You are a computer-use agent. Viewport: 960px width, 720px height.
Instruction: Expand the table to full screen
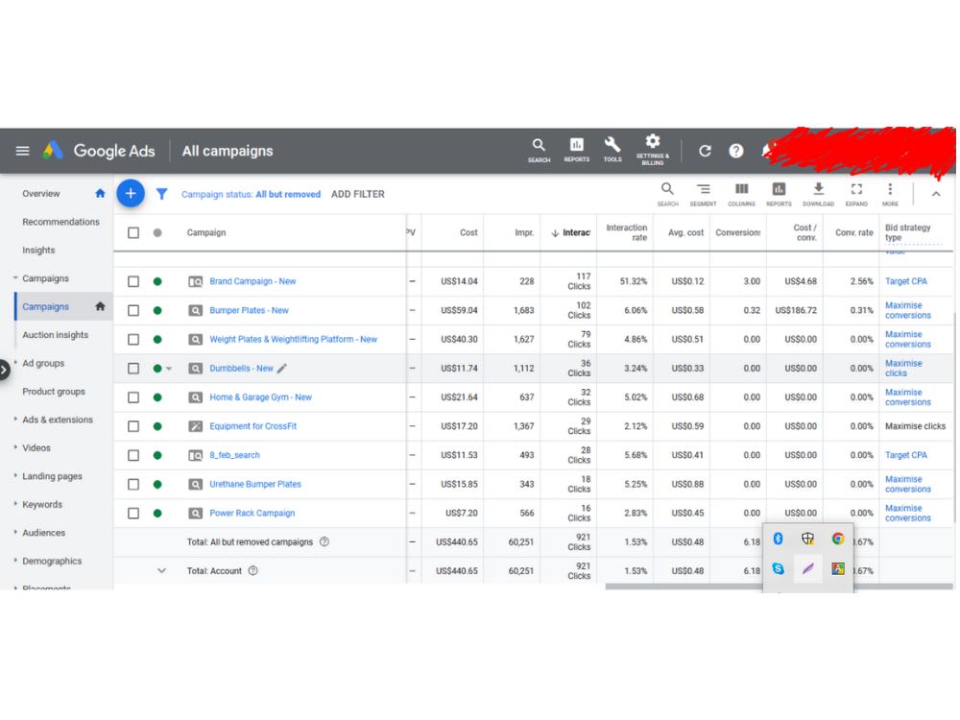pos(856,194)
